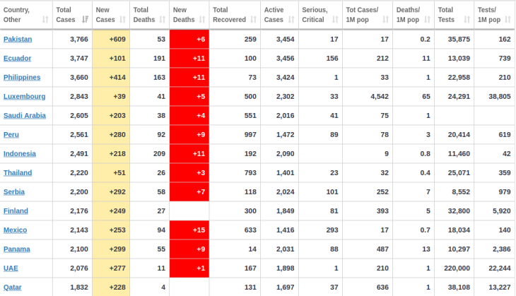The width and height of the screenshot is (516, 296).
Task: Open the Saudi Arabia country link
Action: [24, 115]
